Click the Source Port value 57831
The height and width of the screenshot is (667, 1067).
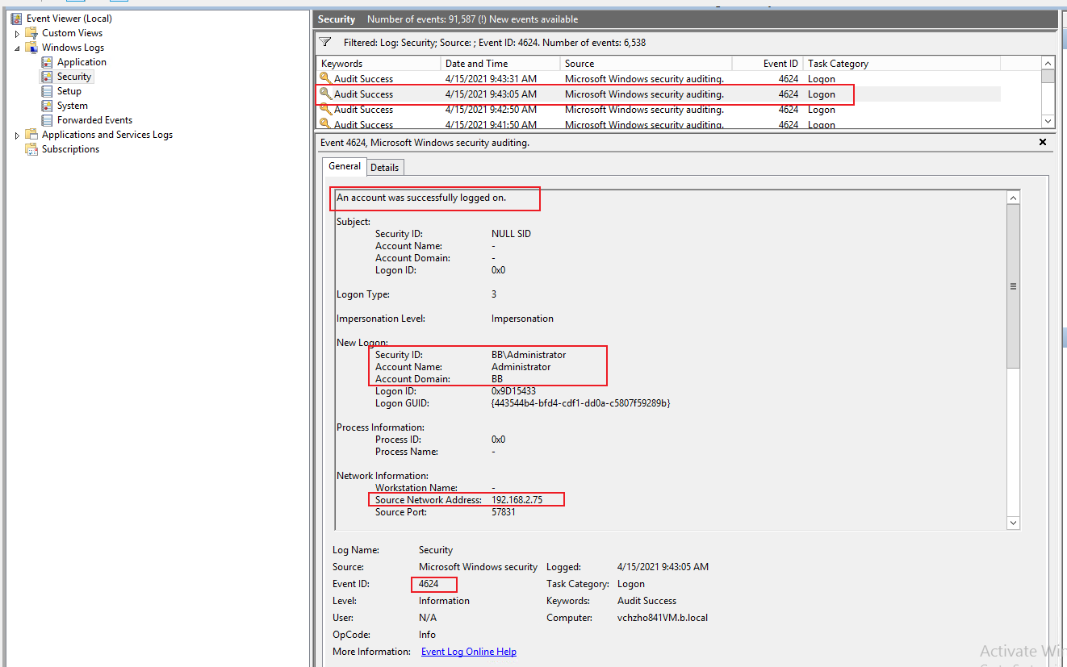tap(504, 512)
